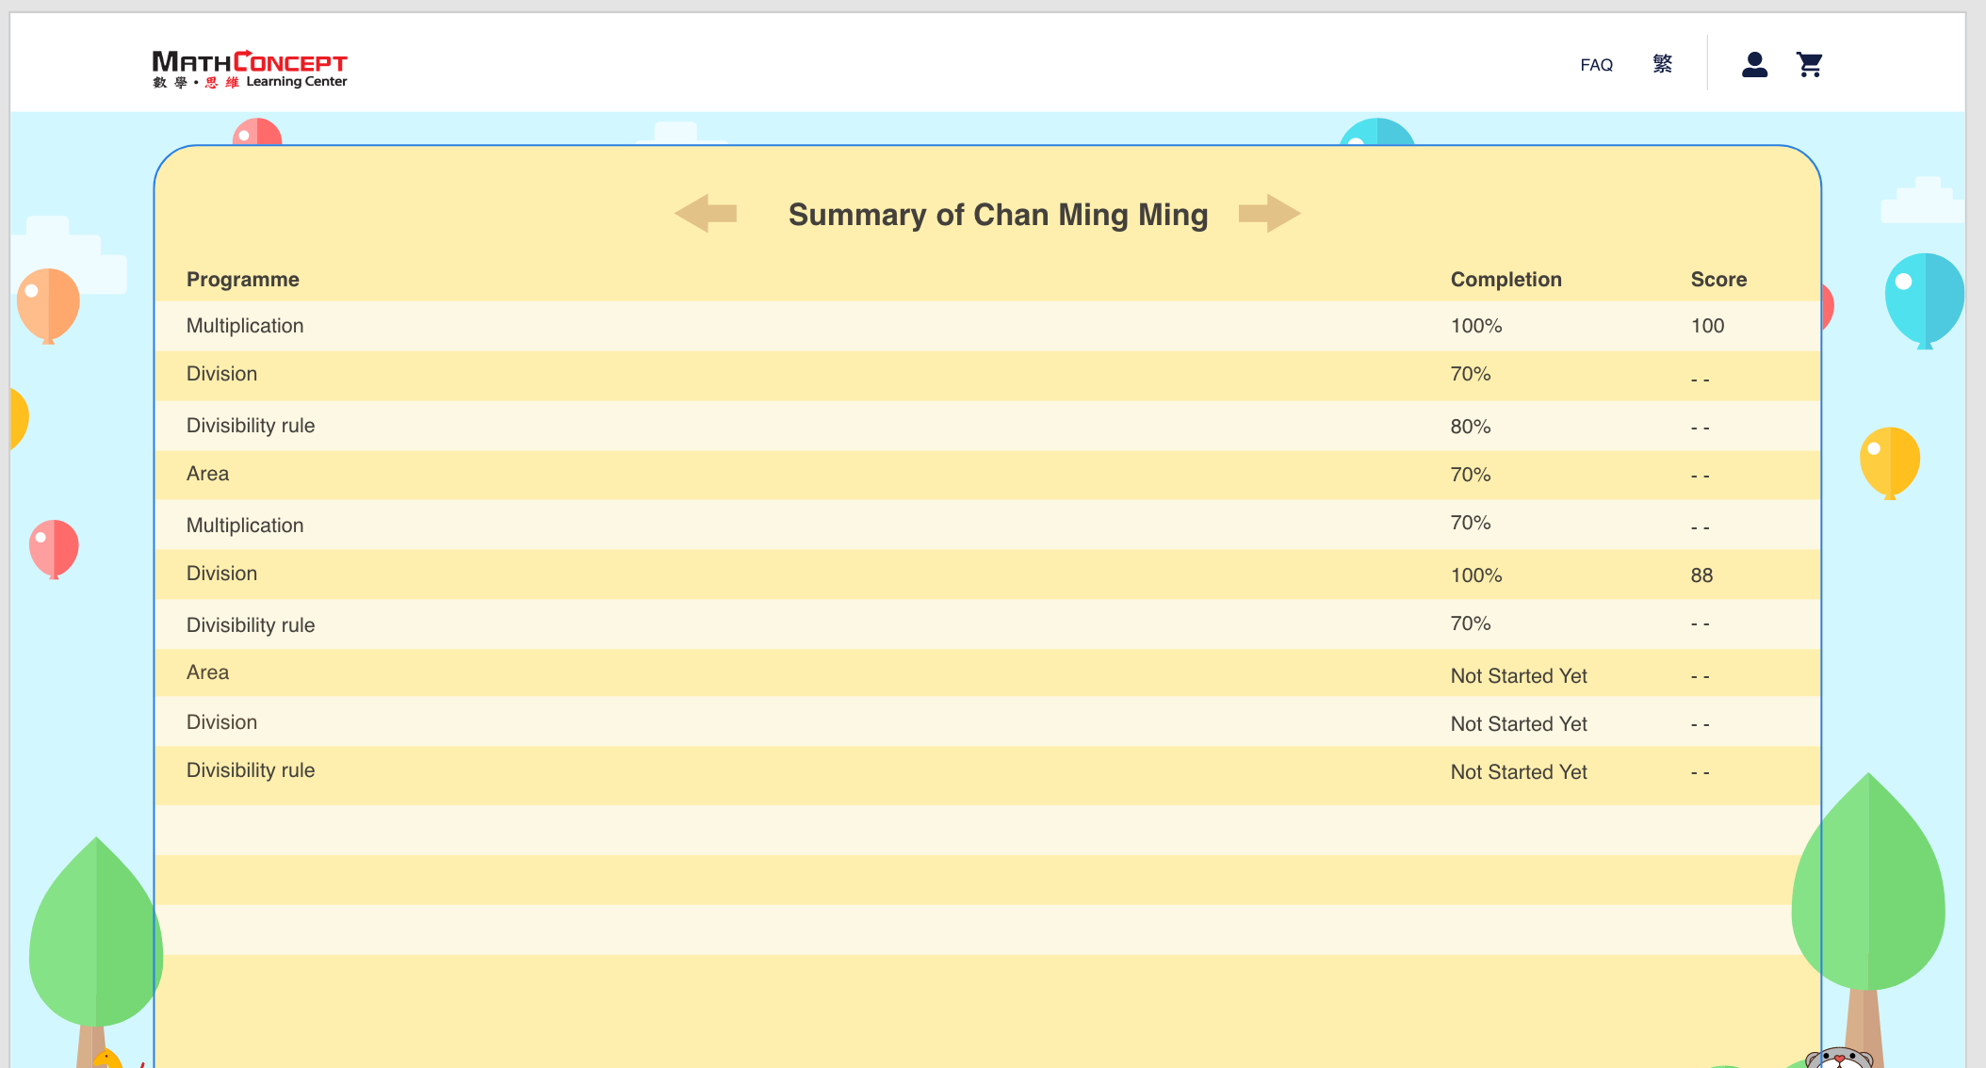Screen dimensions: 1986x1068
Task: Click the last Divisibility rule row
Action: pos(251,770)
